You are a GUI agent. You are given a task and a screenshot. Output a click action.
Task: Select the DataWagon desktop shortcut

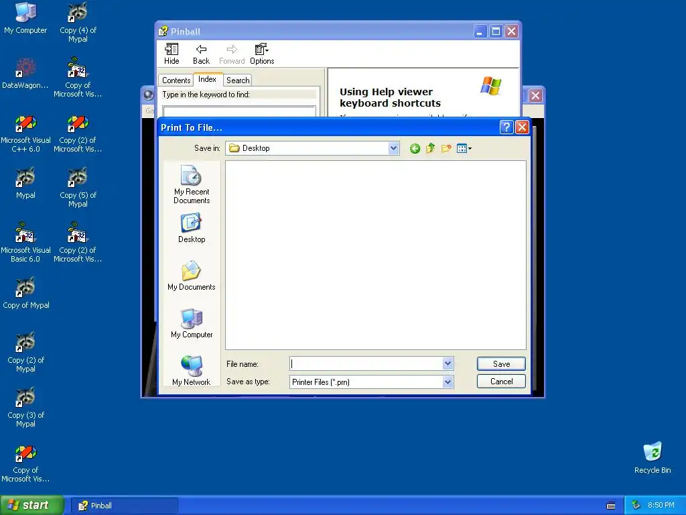tap(25, 73)
